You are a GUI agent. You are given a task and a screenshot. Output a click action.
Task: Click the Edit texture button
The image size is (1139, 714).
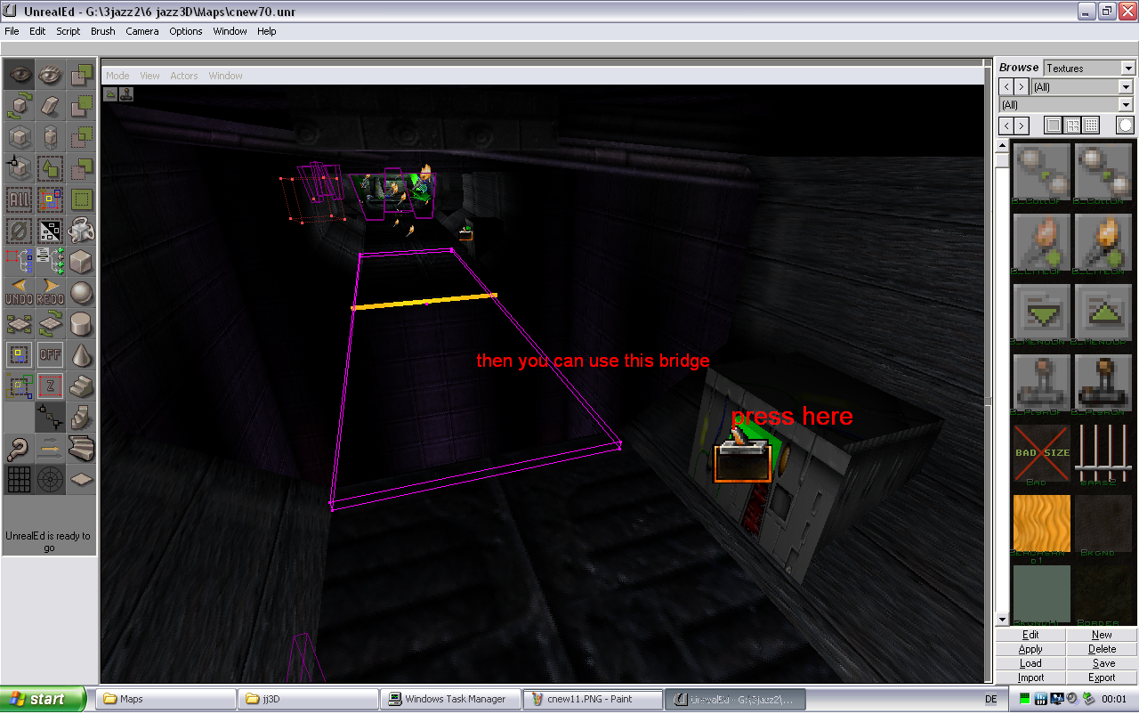click(x=1030, y=635)
